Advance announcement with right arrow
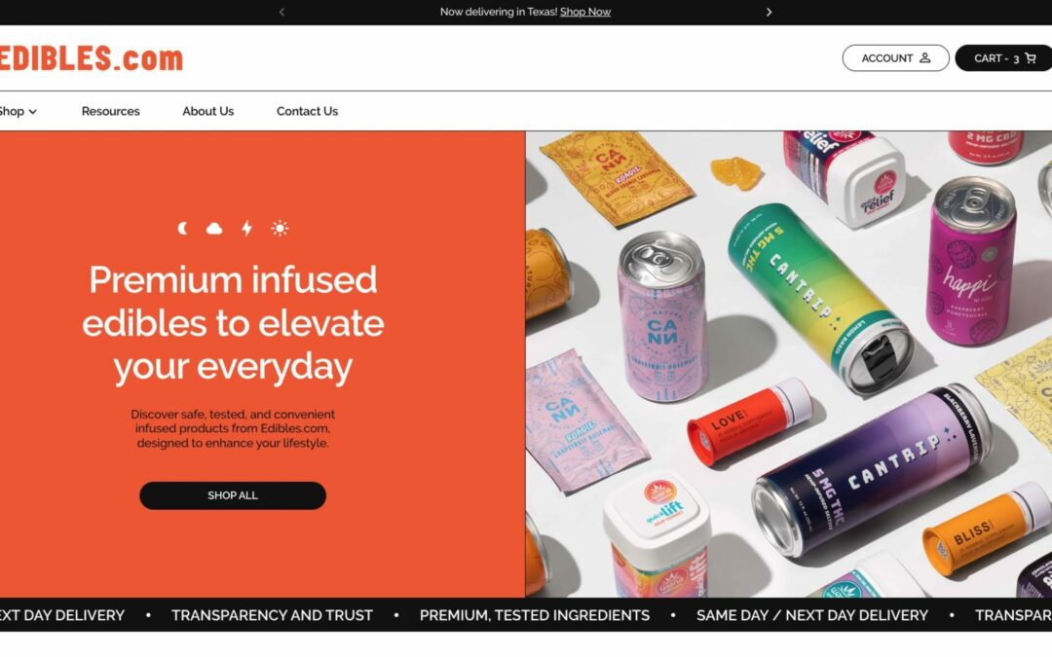The image size is (1052, 657). click(x=769, y=12)
